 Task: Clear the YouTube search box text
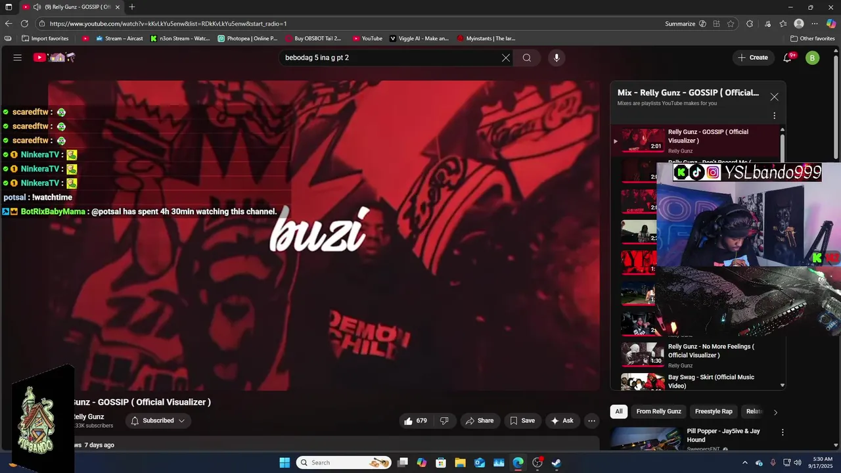point(505,58)
